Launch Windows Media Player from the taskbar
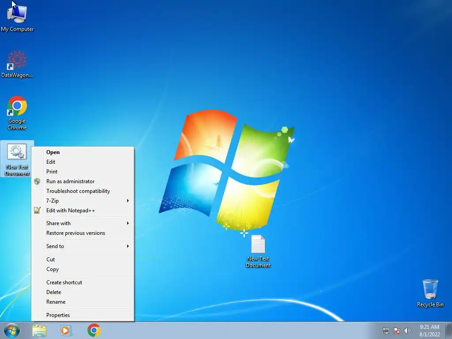 pyautogui.click(x=66, y=330)
